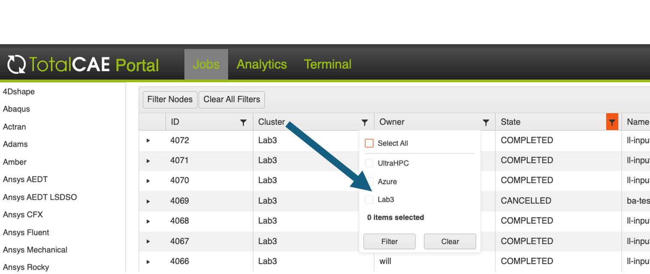Select the Jobs tab

pos(206,64)
